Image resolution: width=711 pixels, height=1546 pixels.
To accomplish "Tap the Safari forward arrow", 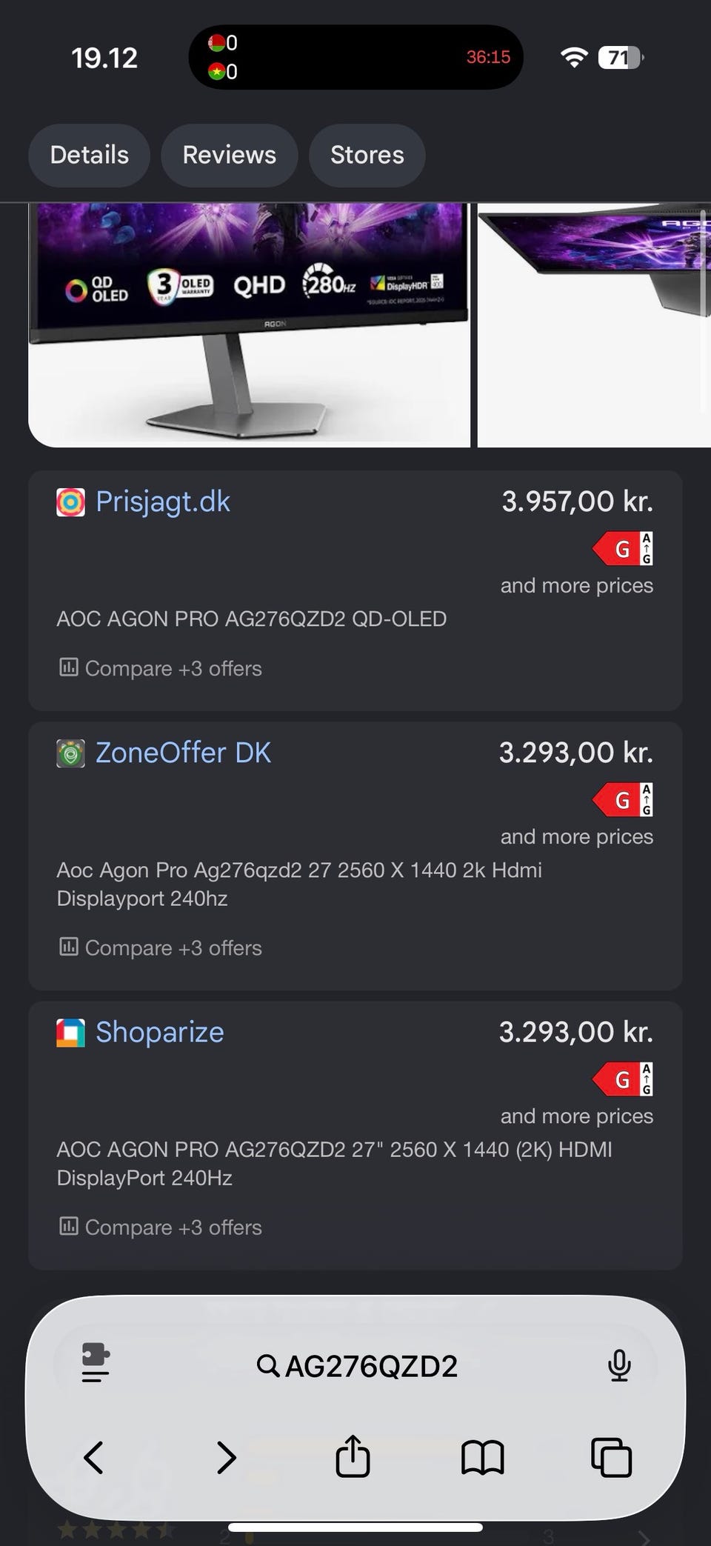I will [x=226, y=1457].
